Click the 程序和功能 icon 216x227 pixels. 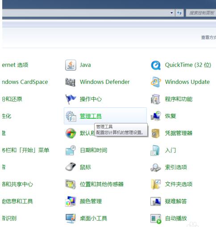(156, 99)
